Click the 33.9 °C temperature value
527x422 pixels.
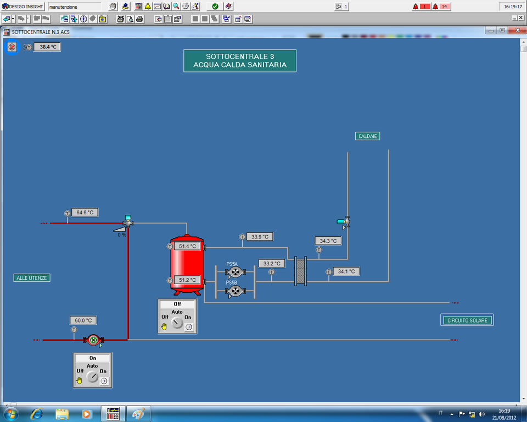click(260, 237)
